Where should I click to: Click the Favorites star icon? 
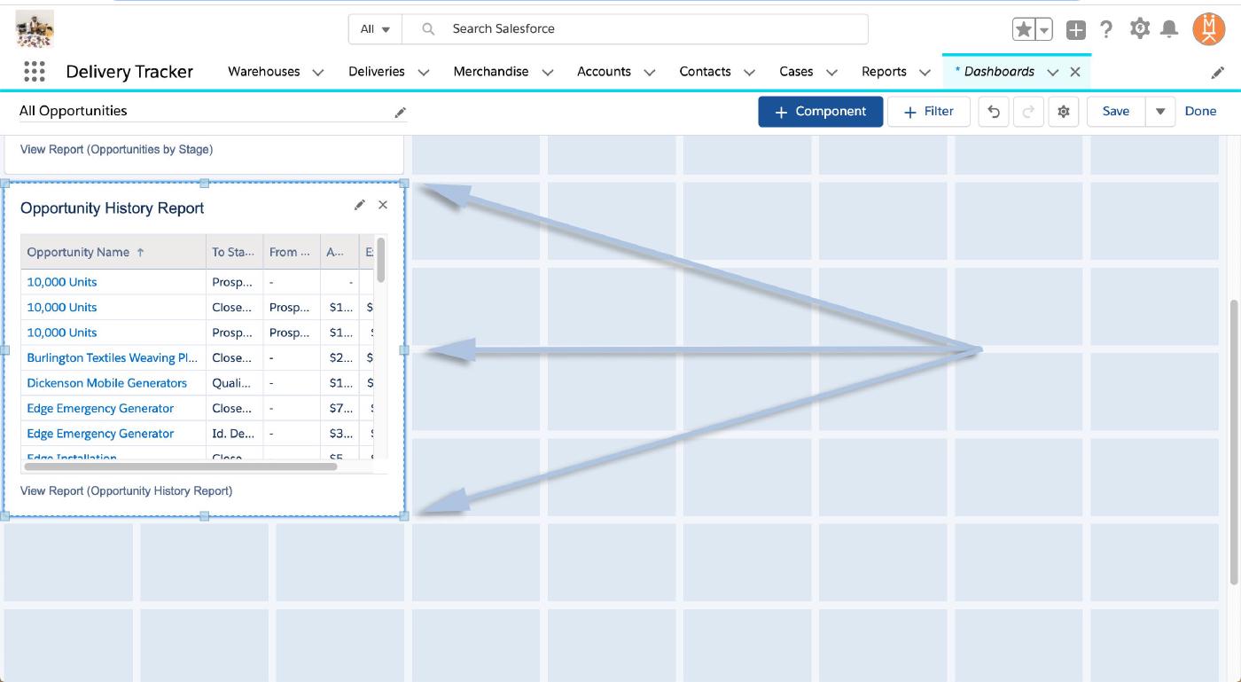tap(1024, 29)
